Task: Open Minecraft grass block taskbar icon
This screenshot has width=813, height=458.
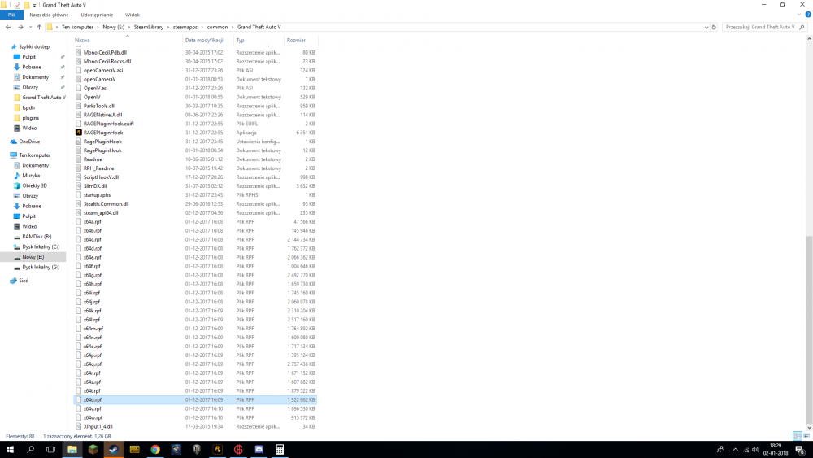Action: click(x=93, y=449)
